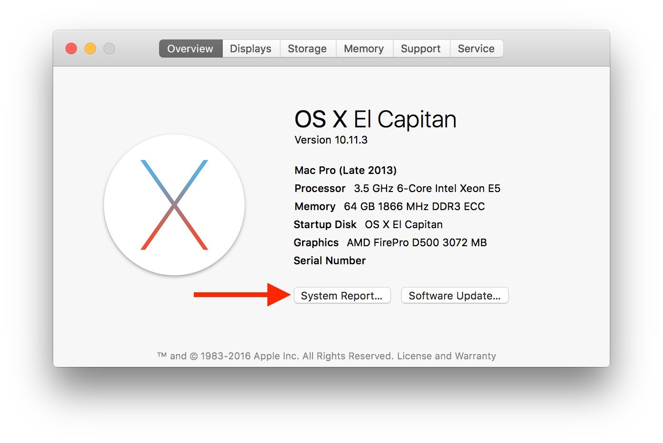663x443 pixels.
Task: Click the Serial Number label
Action: pyautogui.click(x=330, y=260)
